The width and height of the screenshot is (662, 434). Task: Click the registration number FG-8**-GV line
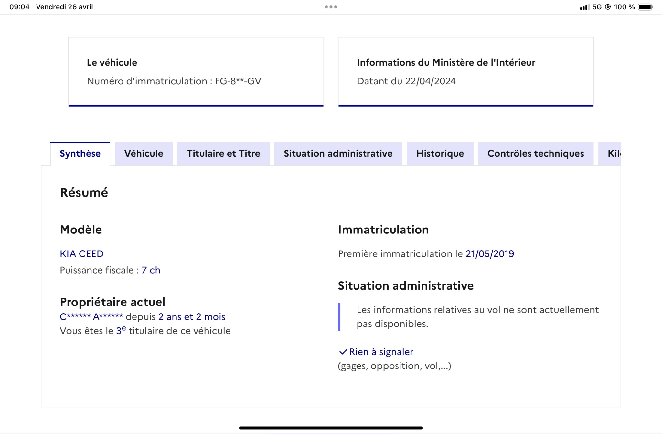(174, 81)
